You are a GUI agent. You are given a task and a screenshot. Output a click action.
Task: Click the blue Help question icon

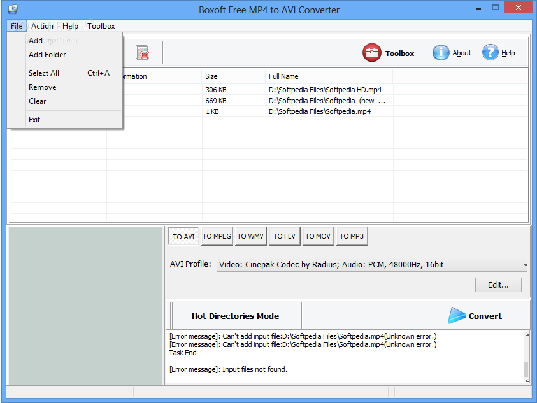(490, 53)
